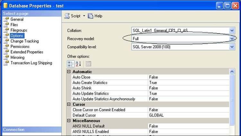Click the Options page icon
Viewport: 241px width, 136px height.
(6, 36)
